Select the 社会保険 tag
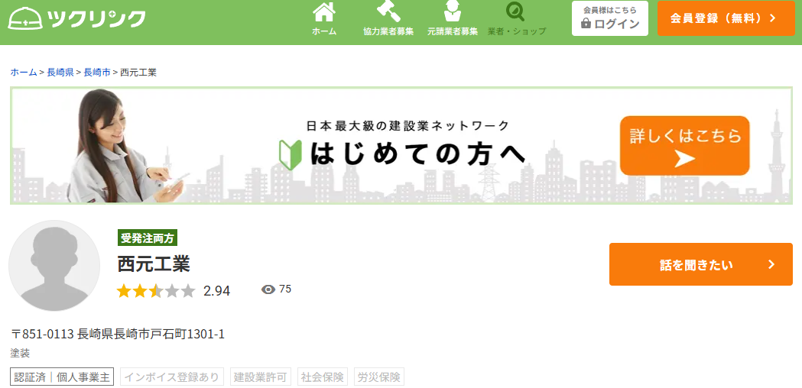The image size is (802, 388). pyautogui.click(x=323, y=377)
